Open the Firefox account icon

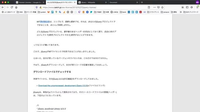click(192, 7)
